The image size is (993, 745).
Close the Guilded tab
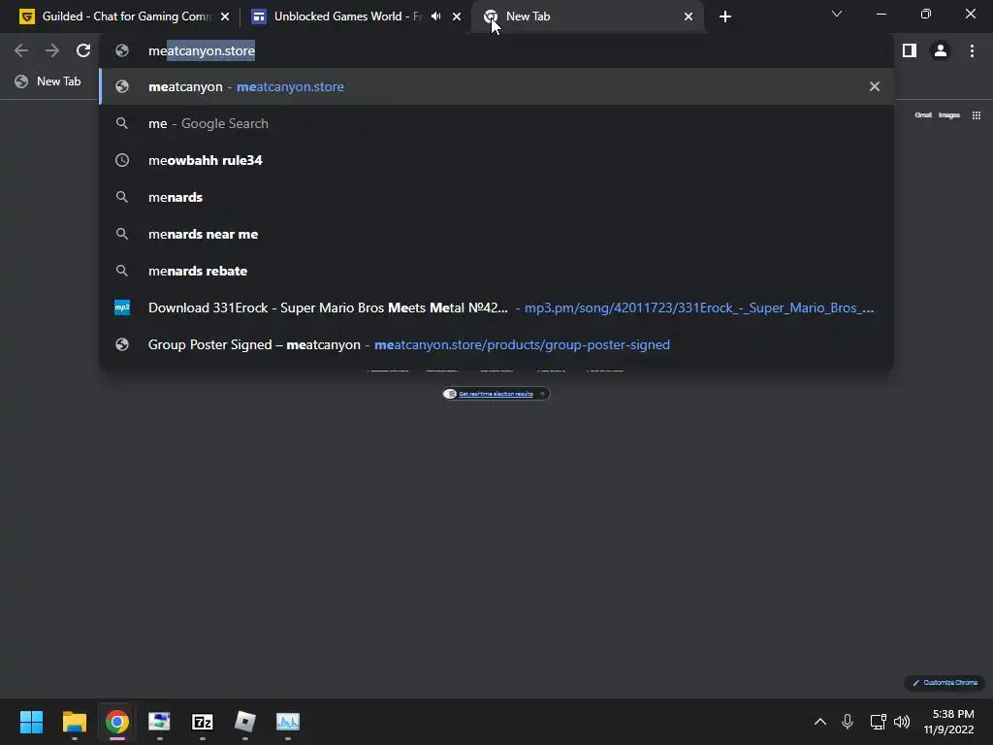click(225, 16)
